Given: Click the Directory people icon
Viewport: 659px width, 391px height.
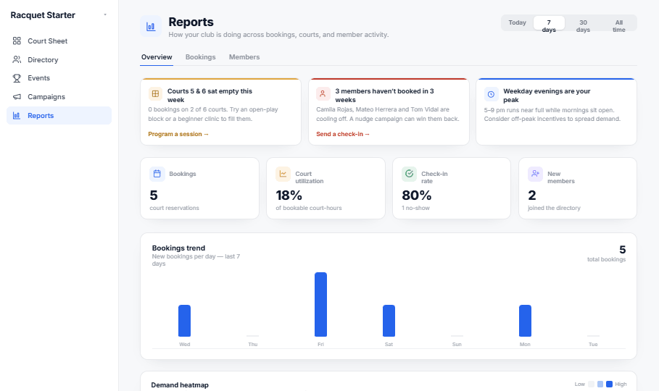Looking at the screenshot, I should pos(17,59).
